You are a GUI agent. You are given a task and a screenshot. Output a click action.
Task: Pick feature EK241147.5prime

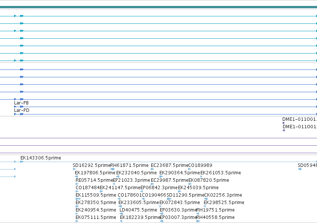120,188
